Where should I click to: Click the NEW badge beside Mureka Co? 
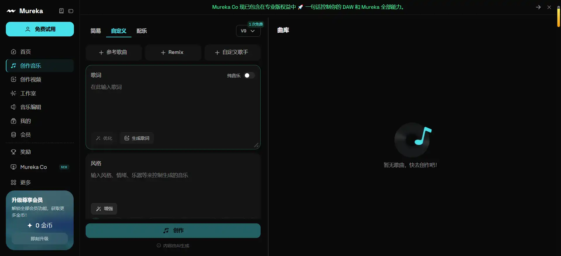[64, 167]
